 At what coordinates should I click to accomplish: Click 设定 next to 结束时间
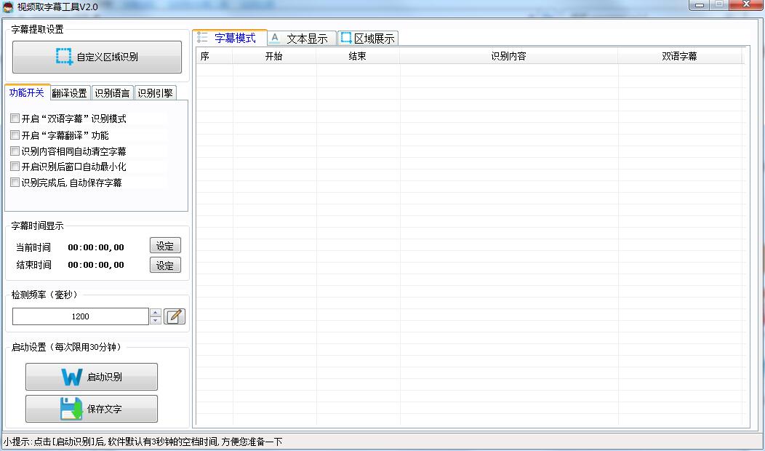click(165, 265)
